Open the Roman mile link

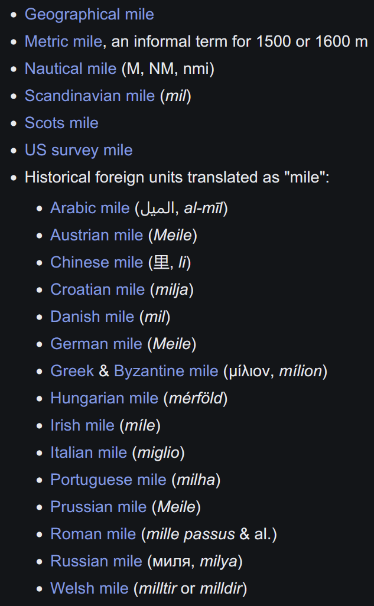93,534
